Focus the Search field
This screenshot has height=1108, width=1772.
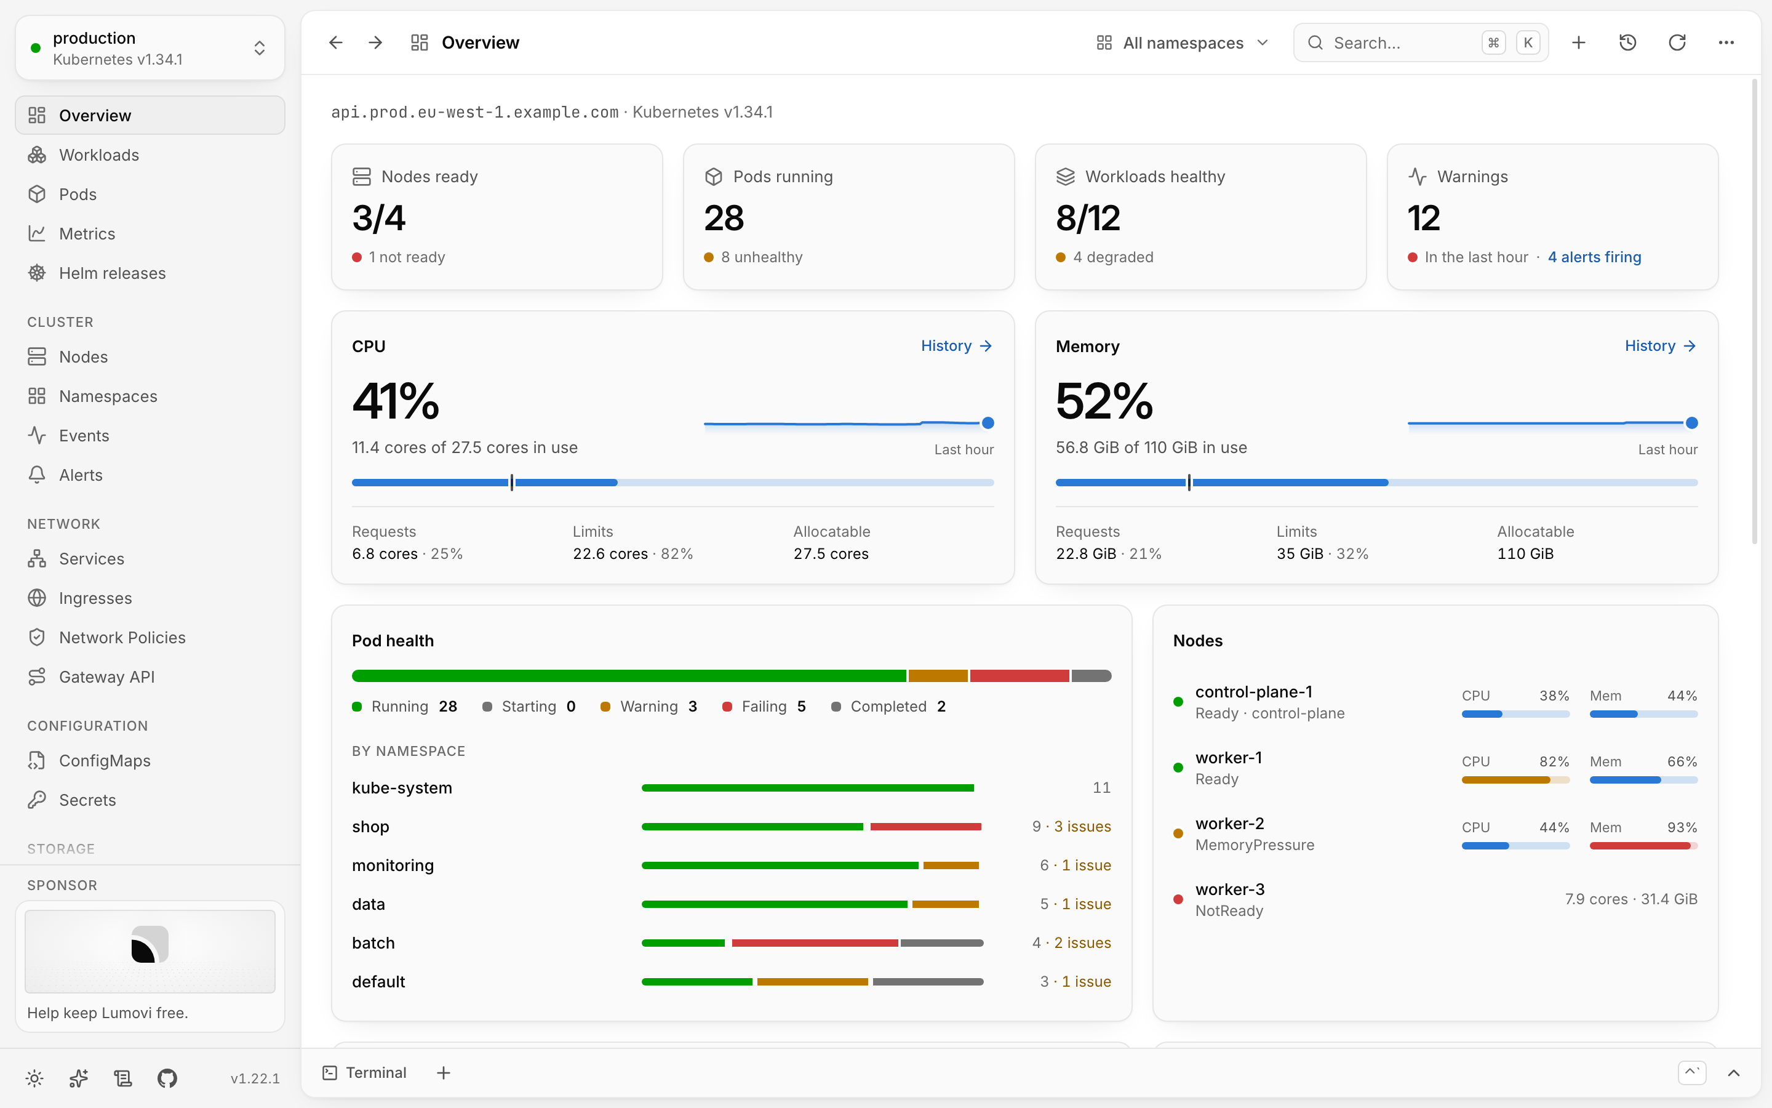pos(1421,42)
